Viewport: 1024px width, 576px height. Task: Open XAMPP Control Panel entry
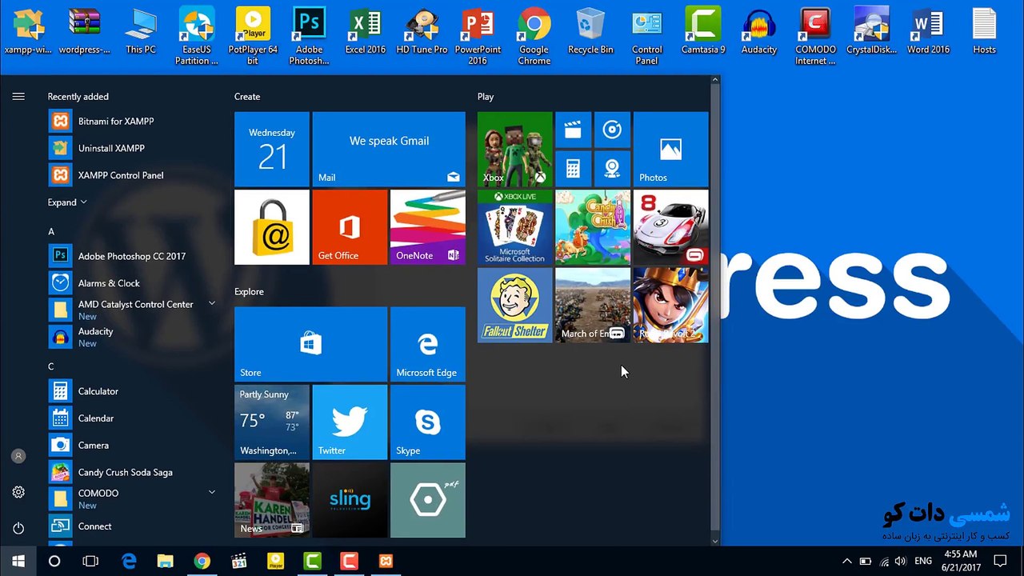click(x=133, y=175)
